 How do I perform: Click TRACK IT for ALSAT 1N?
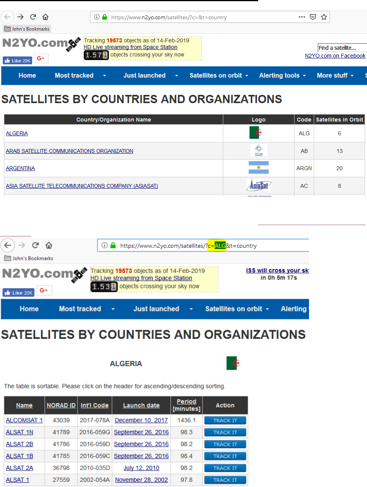(x=225, y=432)
